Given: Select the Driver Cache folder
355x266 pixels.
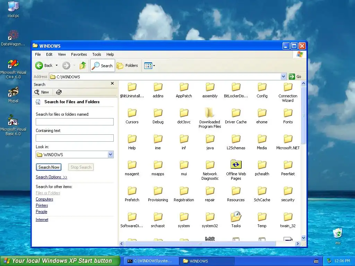Looking at the screenshot, I should pyautogui.click(x=236, y=116).
